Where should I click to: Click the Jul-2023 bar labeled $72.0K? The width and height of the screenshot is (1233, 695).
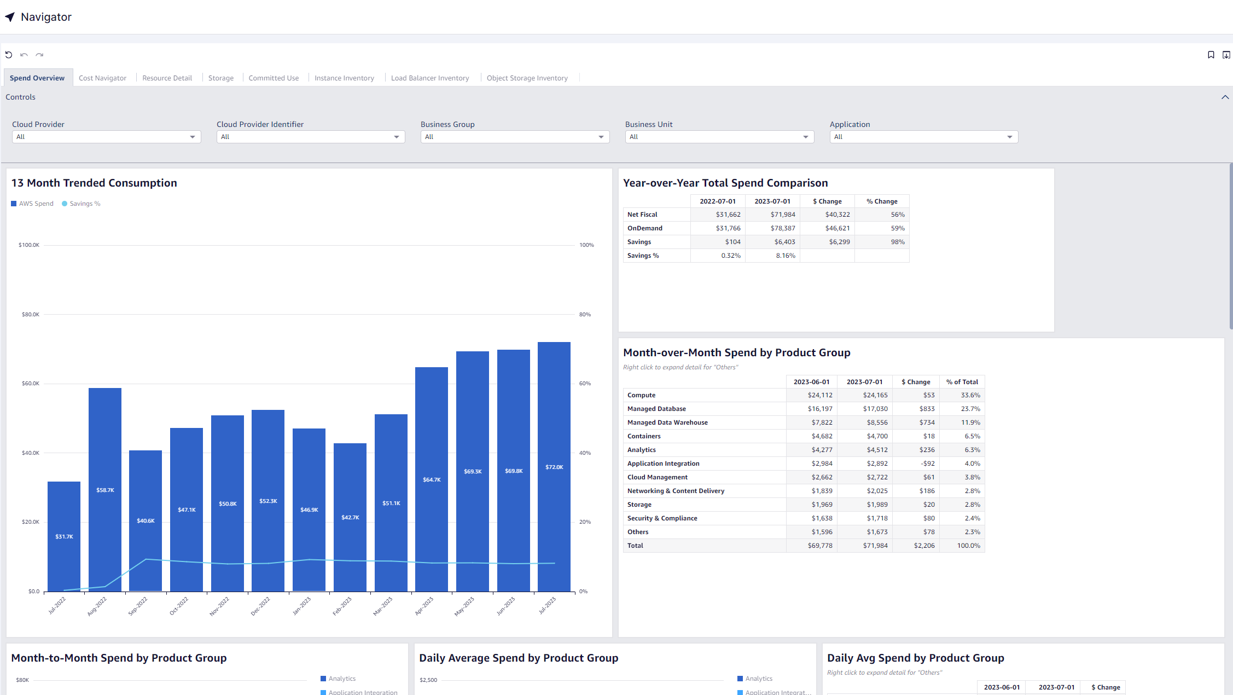(x=554, y=467)
